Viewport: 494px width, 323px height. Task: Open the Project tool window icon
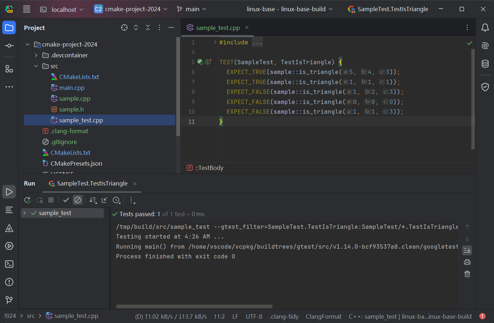click(9, 28)
